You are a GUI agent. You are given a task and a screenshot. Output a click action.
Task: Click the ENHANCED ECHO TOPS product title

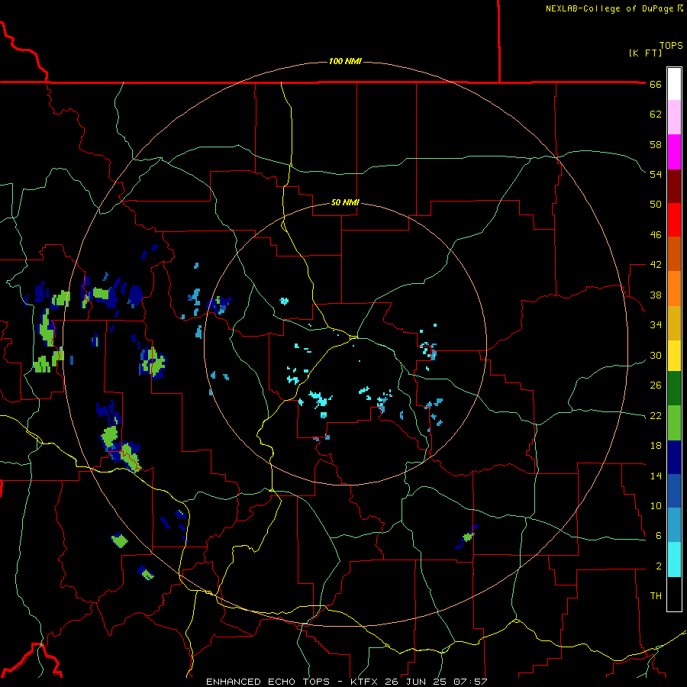click(268, 682)
